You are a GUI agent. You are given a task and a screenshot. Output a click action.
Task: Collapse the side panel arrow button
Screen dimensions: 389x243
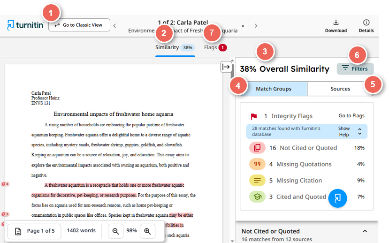pyautogui.click(x=226, y=67)
